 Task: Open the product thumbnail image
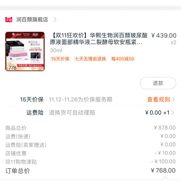tap(25, 51)
